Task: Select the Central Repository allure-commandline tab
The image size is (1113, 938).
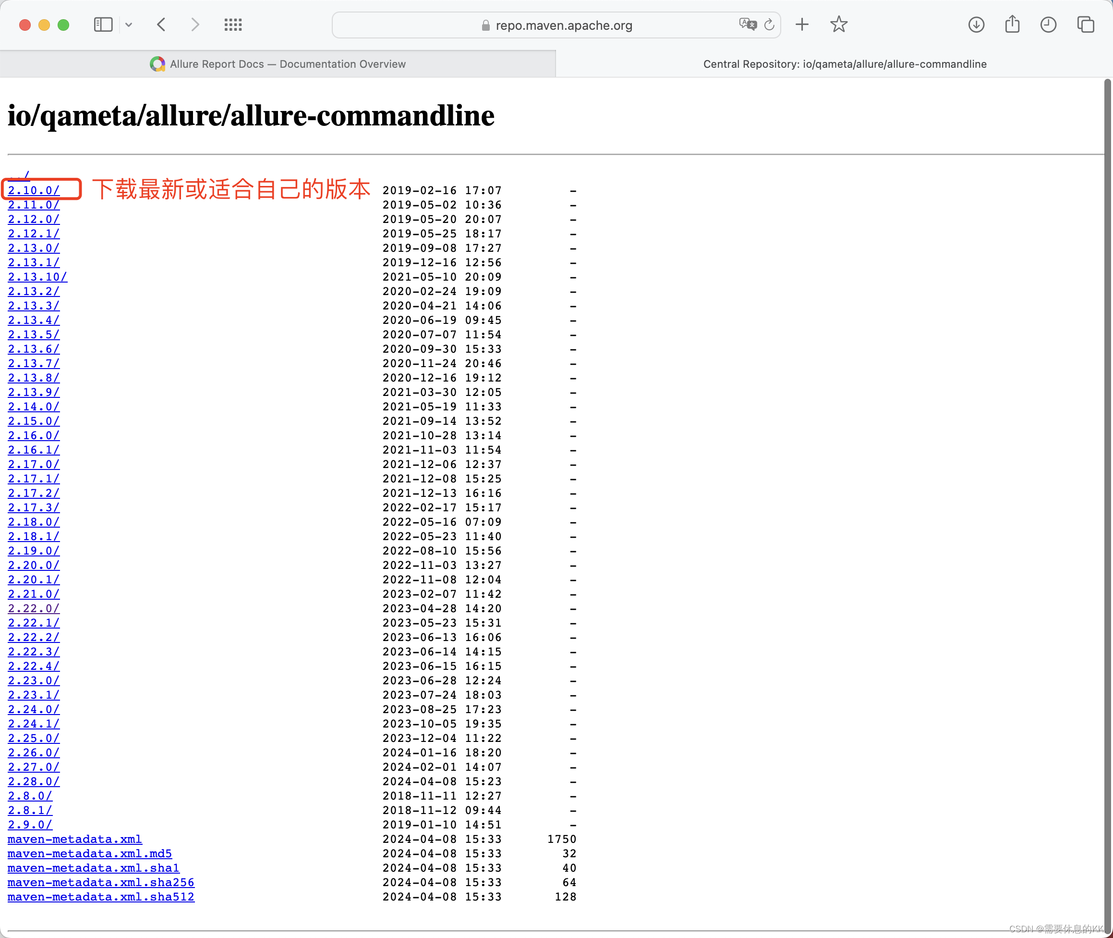Action: (844, 64)
